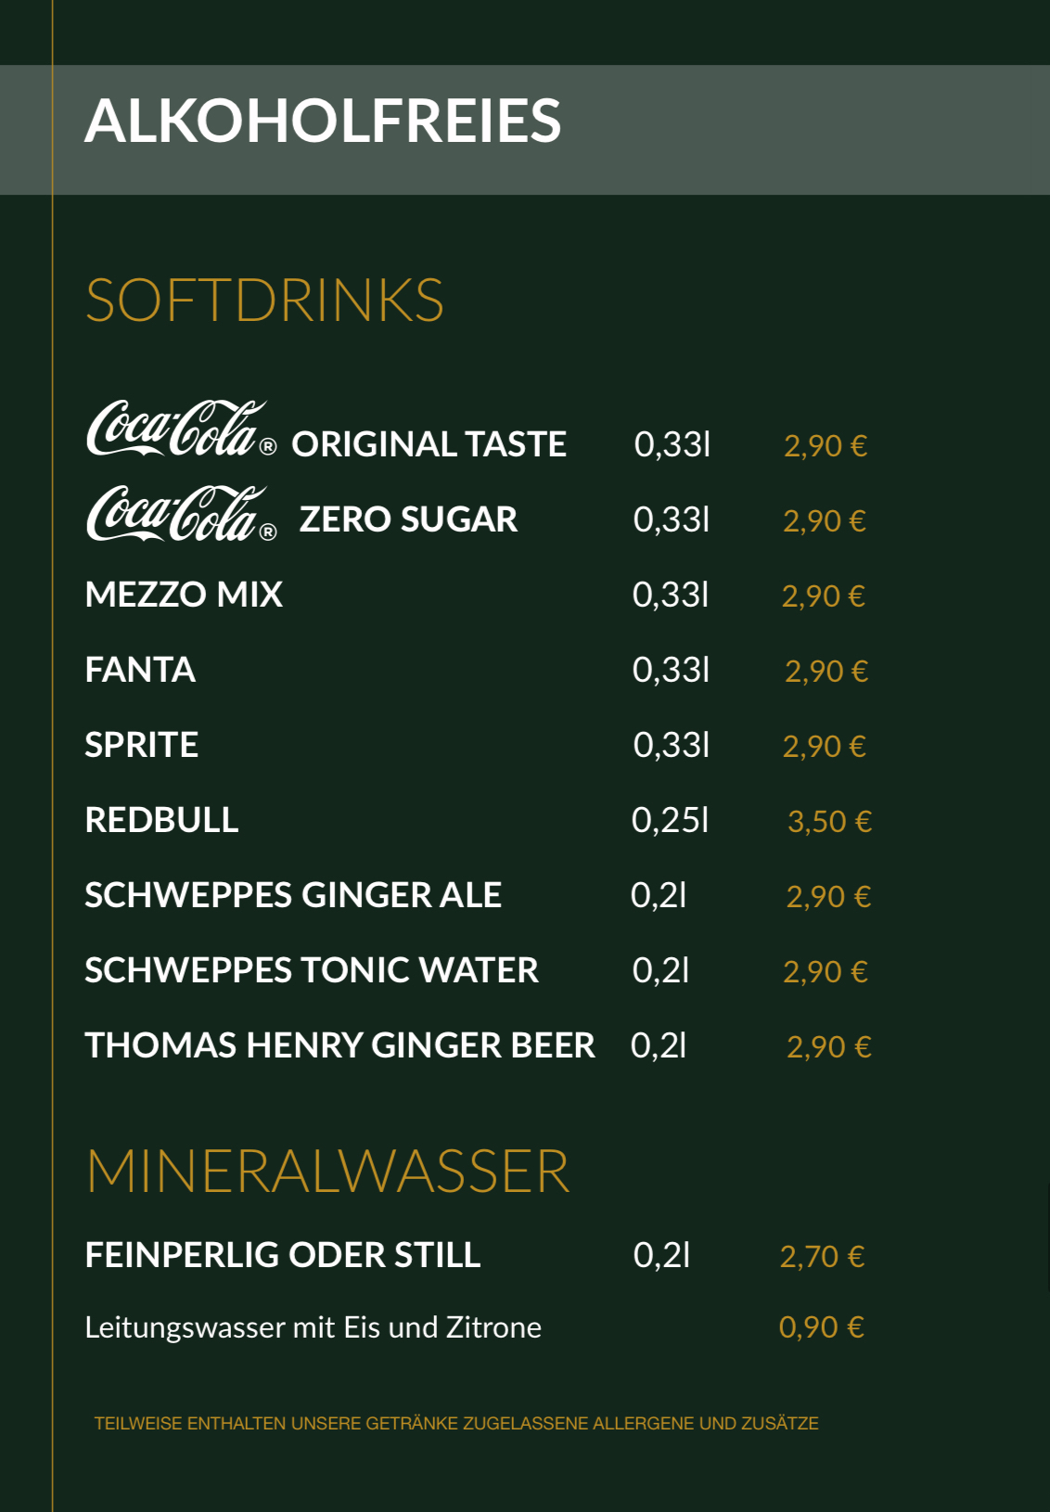
Task: Click the SOFTDRINKS section title
Action: pos(264,301)
